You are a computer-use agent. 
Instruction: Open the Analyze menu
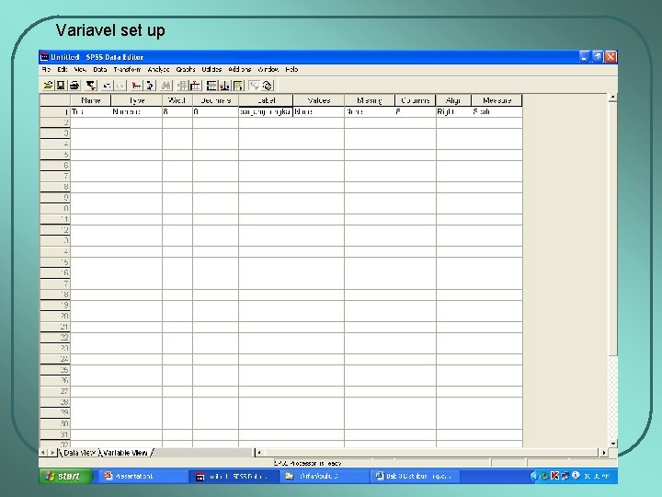point(158,69)
